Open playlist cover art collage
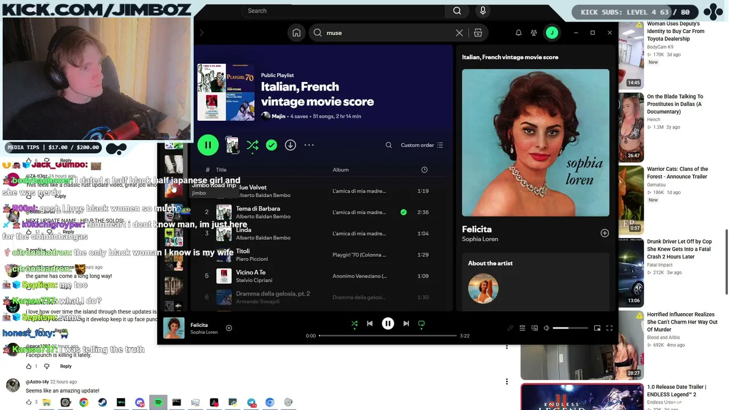729x410 pixels. pyautogui.click(x=226, y=92)
